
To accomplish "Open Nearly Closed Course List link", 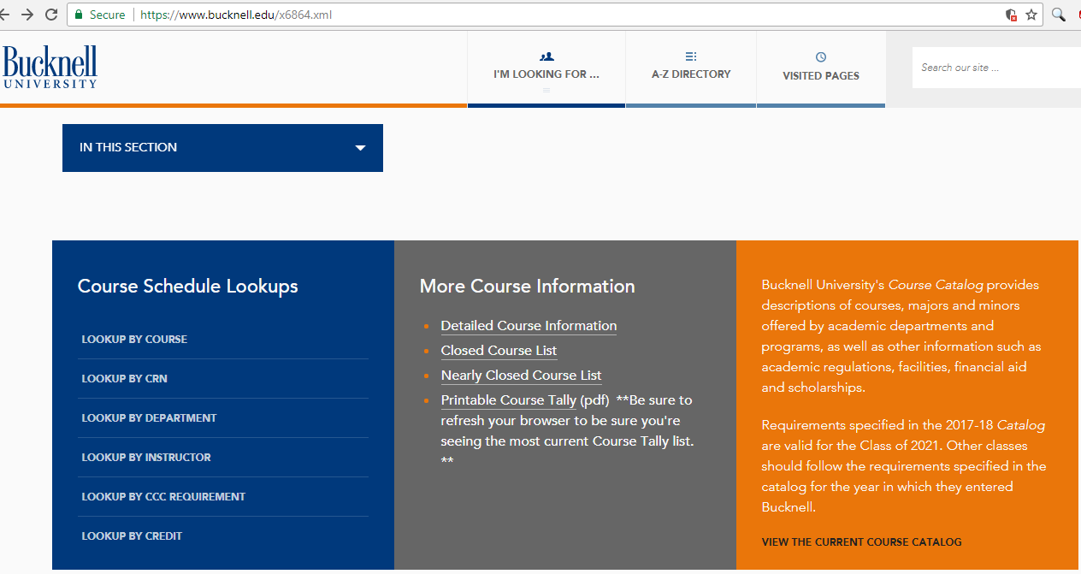I will 521,376.
